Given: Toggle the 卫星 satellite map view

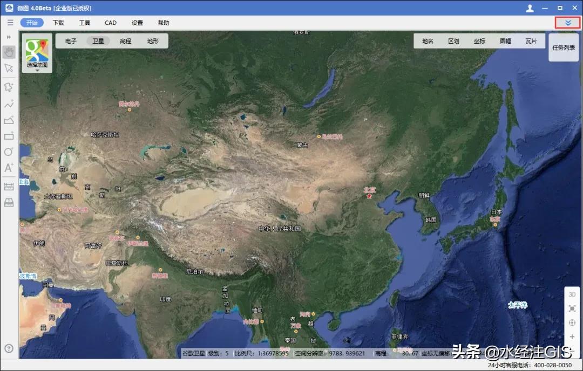Looking at the screenshot, I should [98, 40].
